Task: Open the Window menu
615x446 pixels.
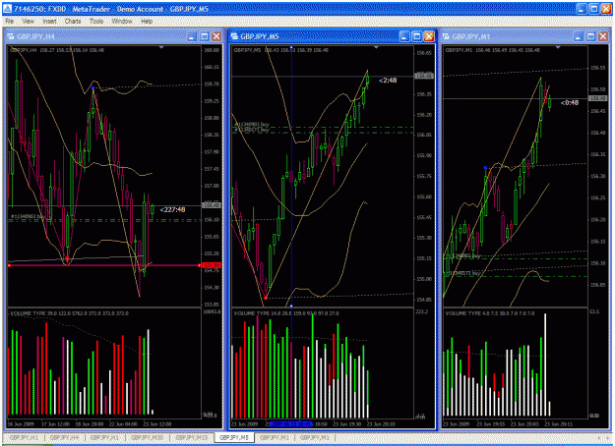Action: 122,22
